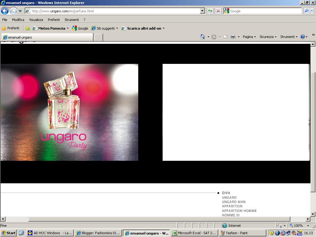Expand the Meteo Pomezia dropdown arrow
This screenshot has width=316, height=237.
coord(68,28)
